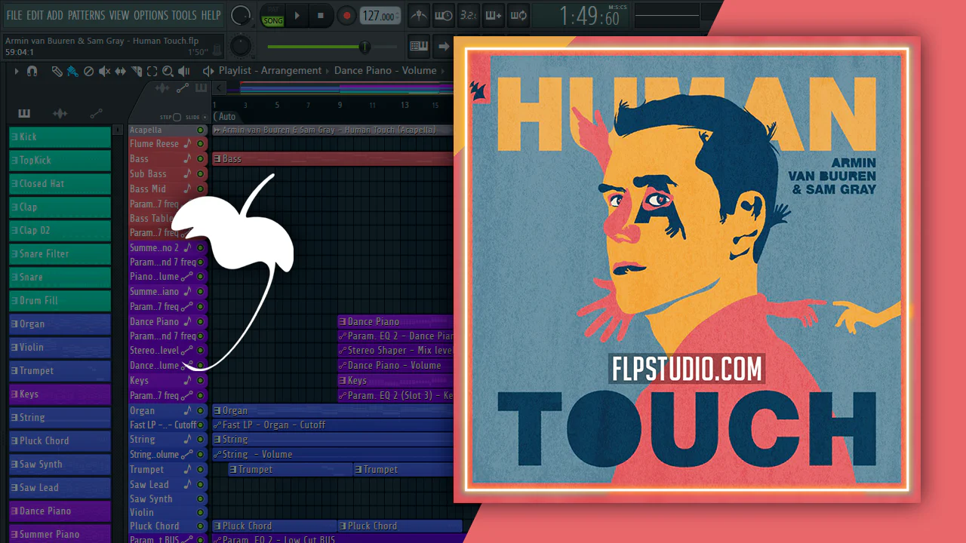Open the PATTERNS menu

click(86, 15)
